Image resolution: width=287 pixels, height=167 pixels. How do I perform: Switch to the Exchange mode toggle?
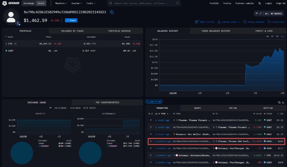(29, 3)
